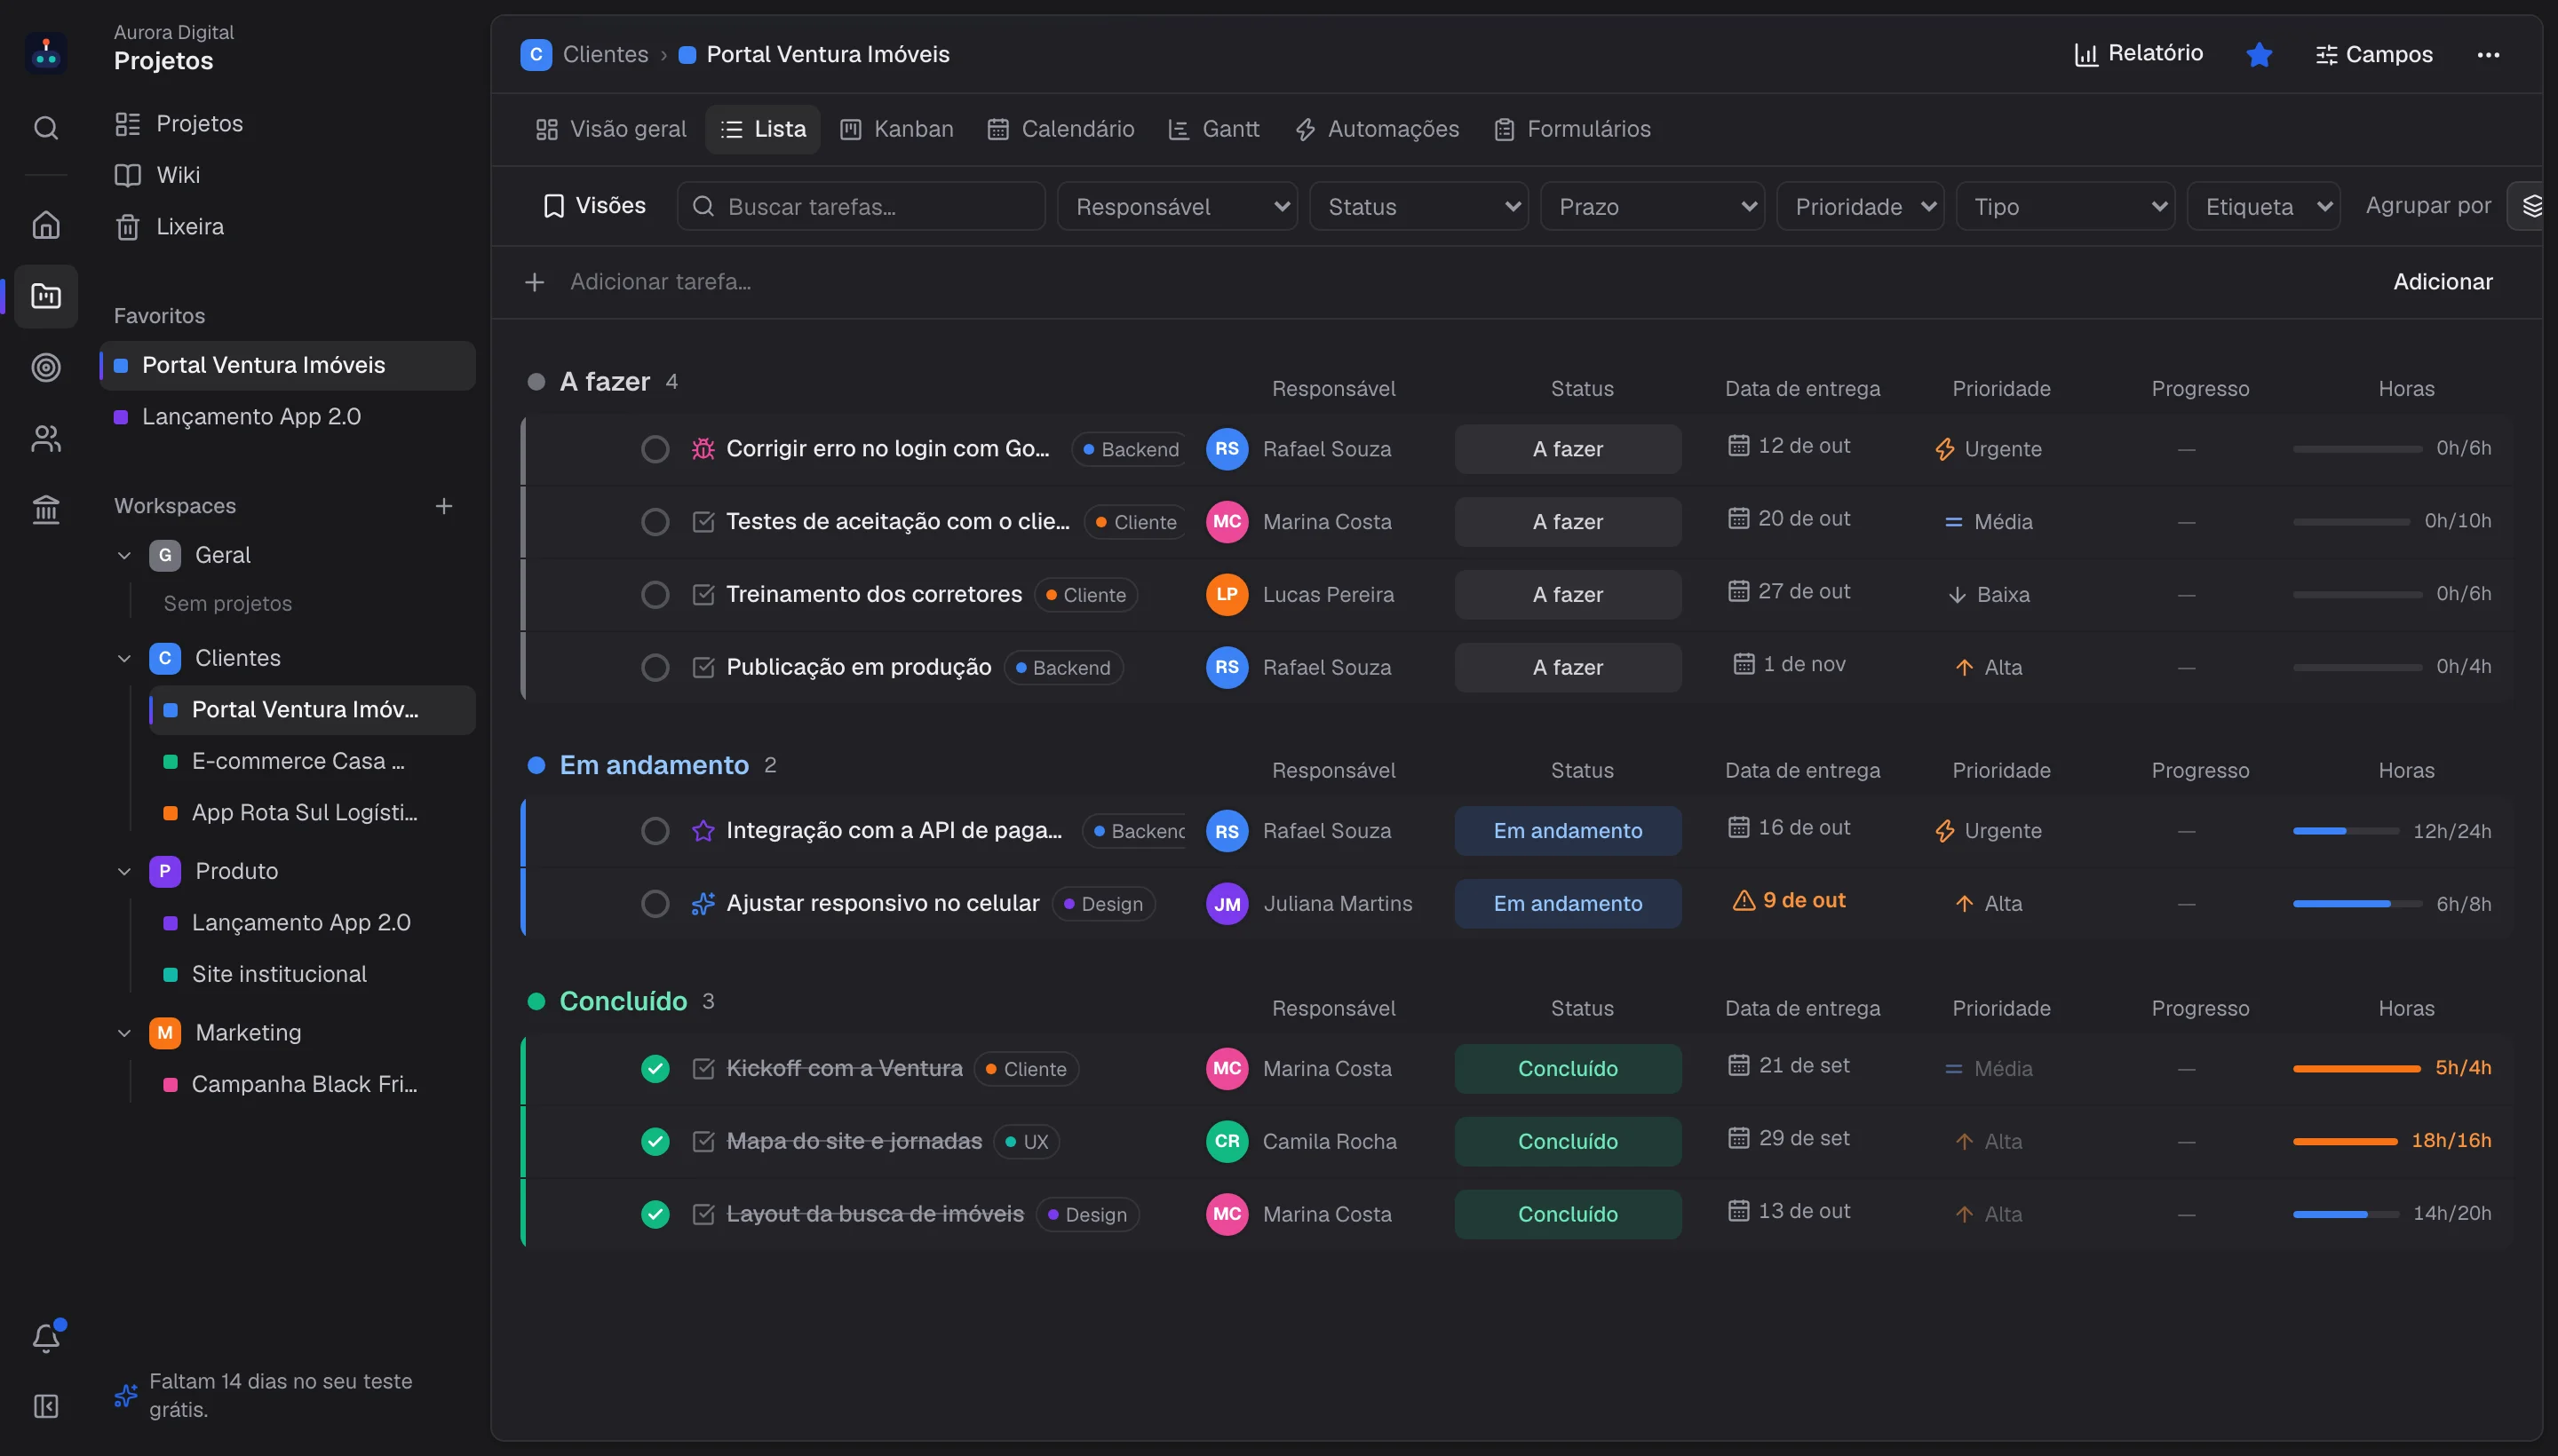The height and width of the screenshot is (1456, 2558).
Task: Click the collapse sidebar icon at bottom
Action: click(46, 1406)
